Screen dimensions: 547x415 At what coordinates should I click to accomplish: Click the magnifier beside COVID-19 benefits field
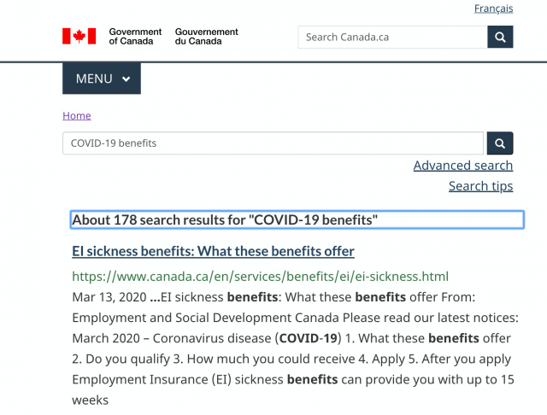(x=500, y=143)
